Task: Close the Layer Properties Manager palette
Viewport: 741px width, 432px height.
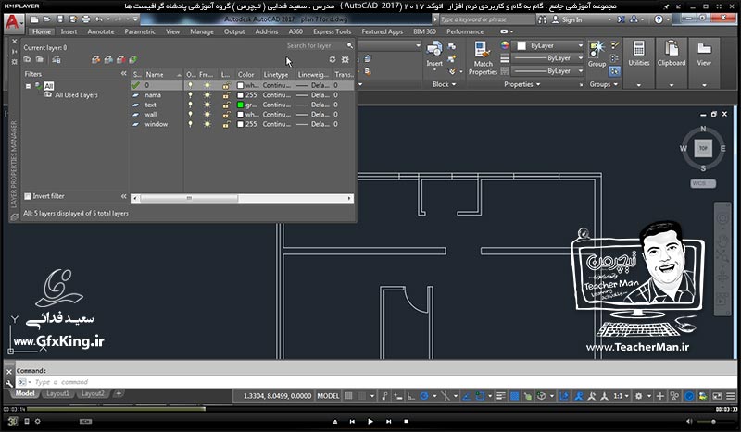Action: tap(14, 42)
